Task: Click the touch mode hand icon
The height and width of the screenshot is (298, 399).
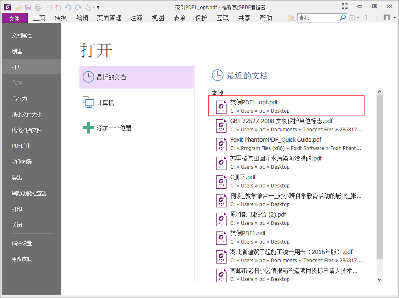Action: pyautogui.click(x=88, y=7)
